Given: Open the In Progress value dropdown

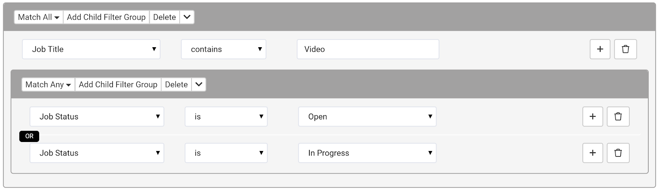Looking at the screenshot, I should tap(367, 153).
